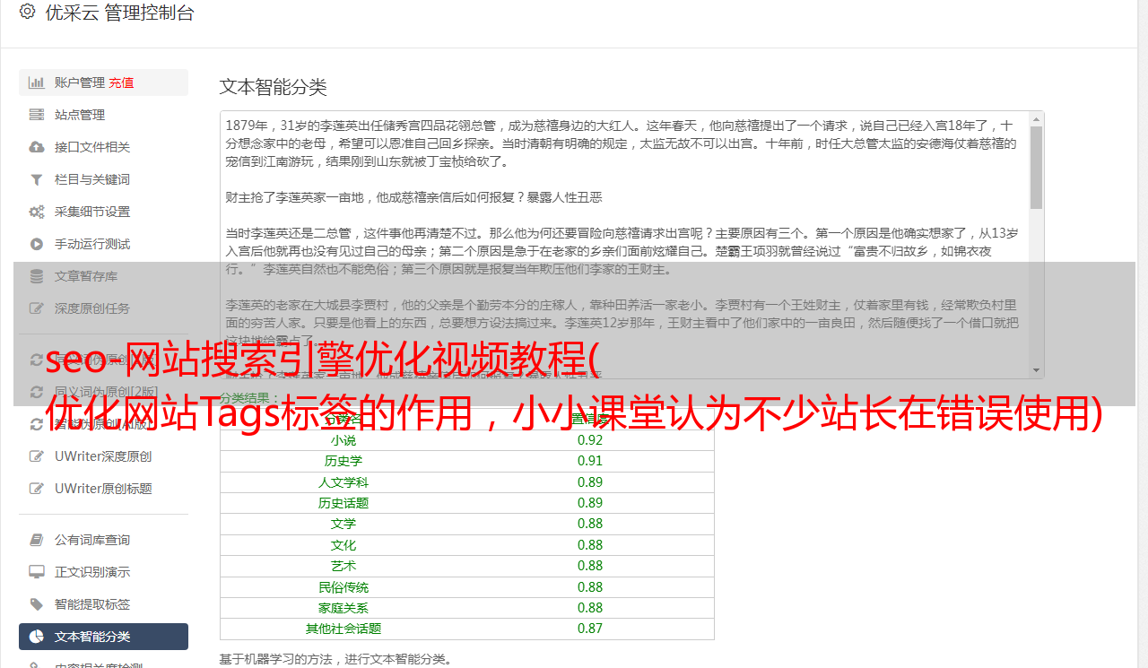1148x668 pixels.
Task: Click the filter icon for 栏目与关键词
Action: tap(37, 179)
